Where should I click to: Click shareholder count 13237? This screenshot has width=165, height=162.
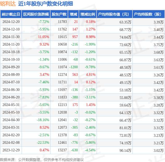pos(62,150)
